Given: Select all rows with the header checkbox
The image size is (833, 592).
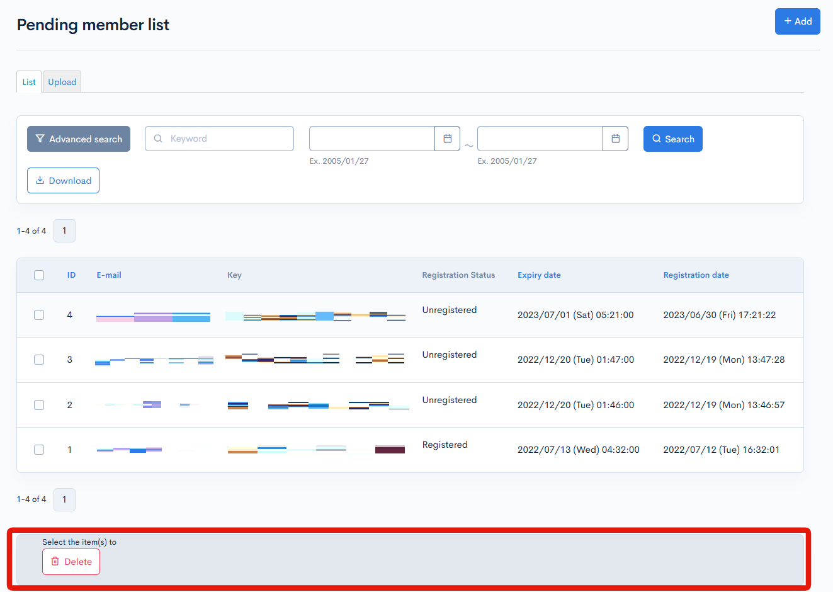Looking at the screenshot, I should pyautogui.click(x=39, y=275).
